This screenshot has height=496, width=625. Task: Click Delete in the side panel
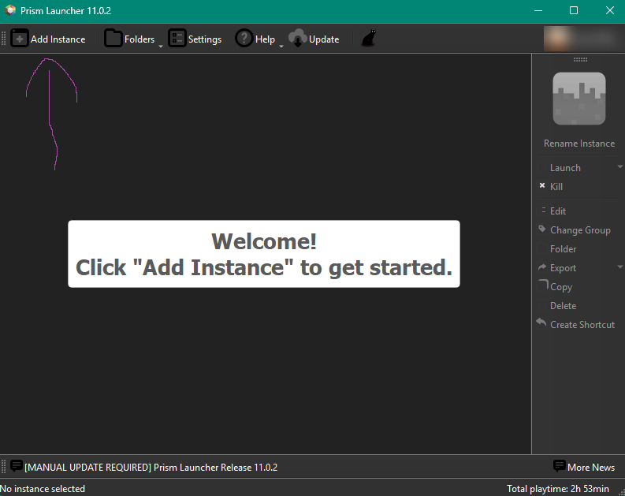click(564, 306)
